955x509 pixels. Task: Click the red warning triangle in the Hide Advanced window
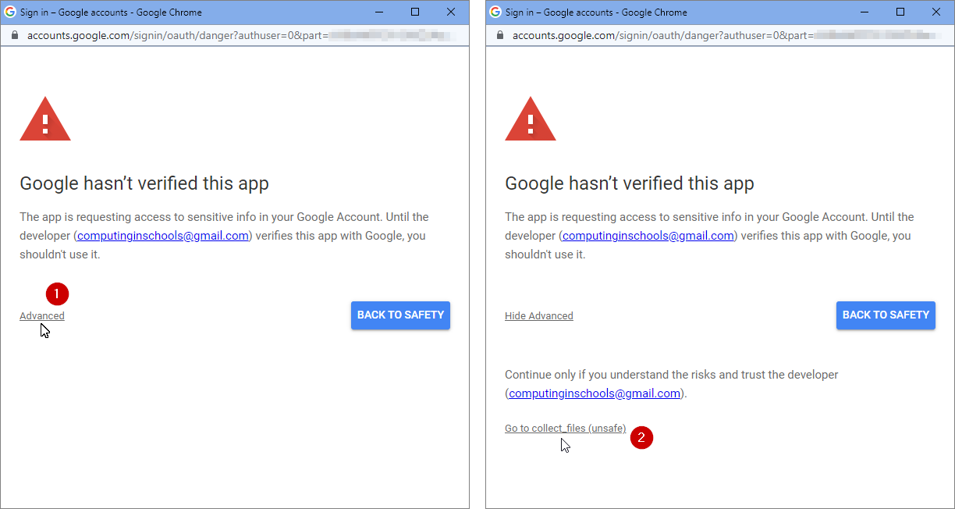531,119
